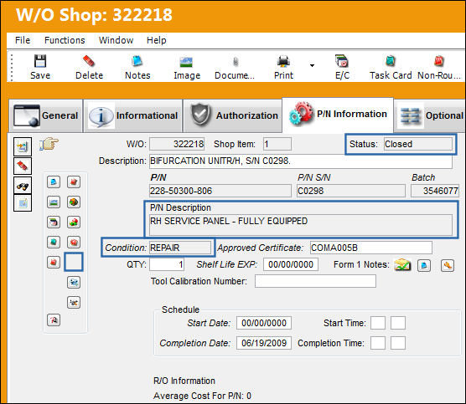Switch to the Optional tab
The height and width of the screenshot is (404, 466).
pos(430,115)
